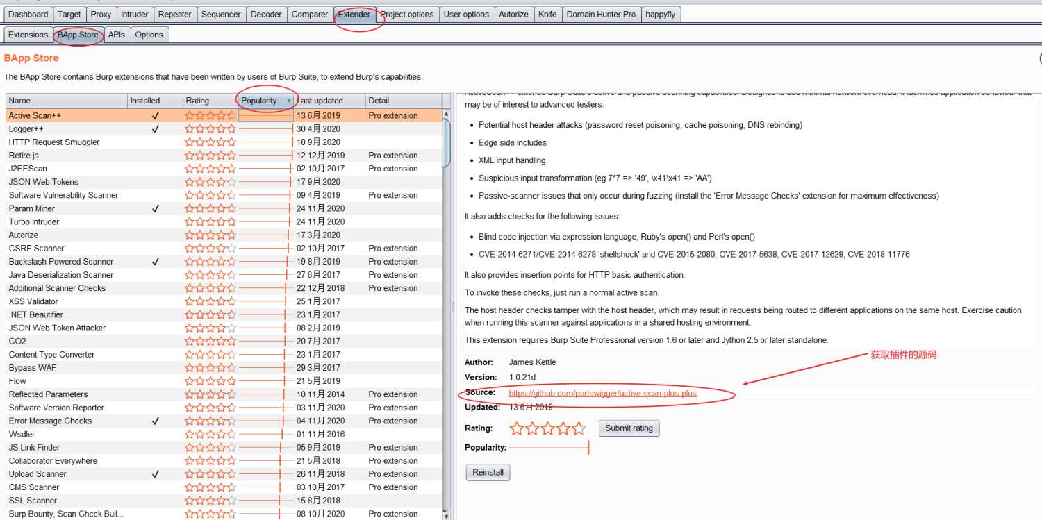Open the Knife tab
The width and height of the screenshot is (1042, 520).
[547, 14]
